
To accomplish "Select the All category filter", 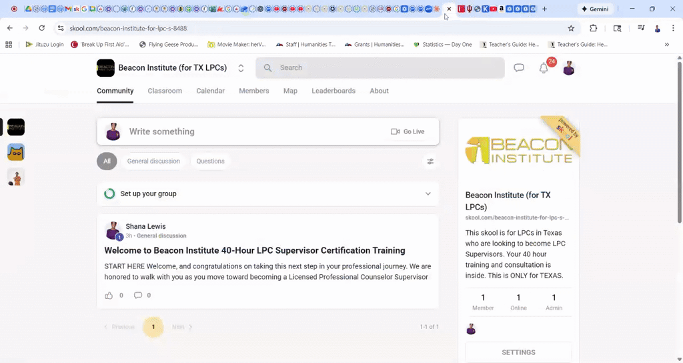I will tap(107, 161).
